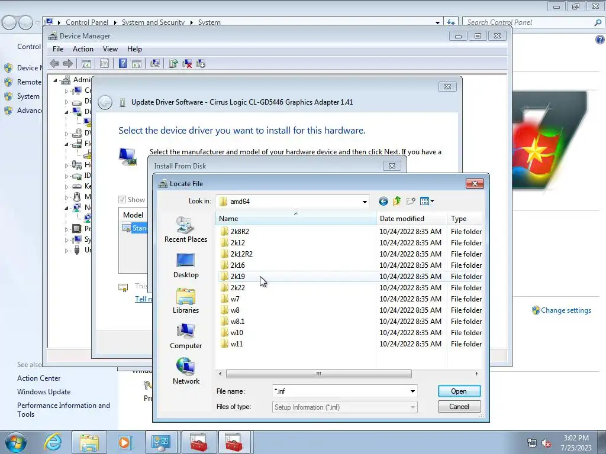Open Libraries in places bar
The height and width of the screenshot is (454, 606).
[186, 301]
